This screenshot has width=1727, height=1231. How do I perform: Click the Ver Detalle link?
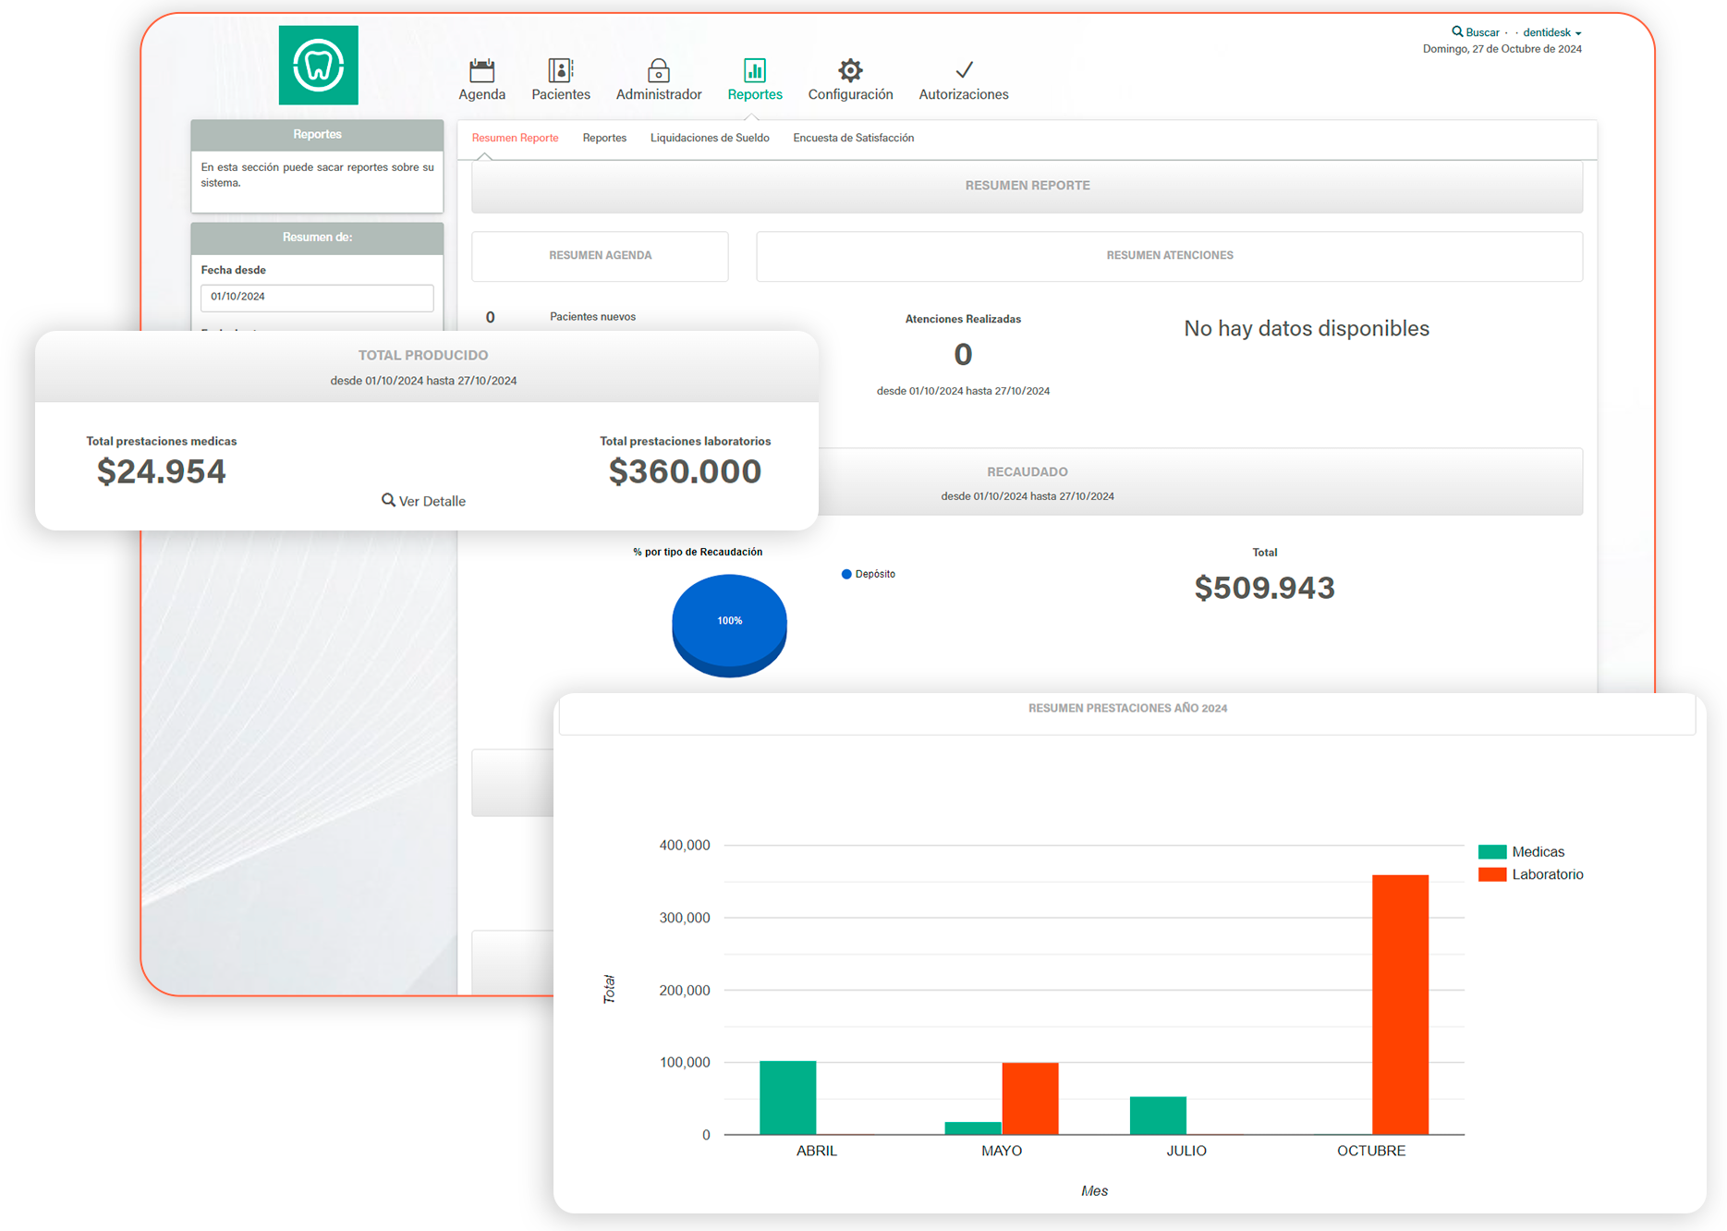pos(424,501)
